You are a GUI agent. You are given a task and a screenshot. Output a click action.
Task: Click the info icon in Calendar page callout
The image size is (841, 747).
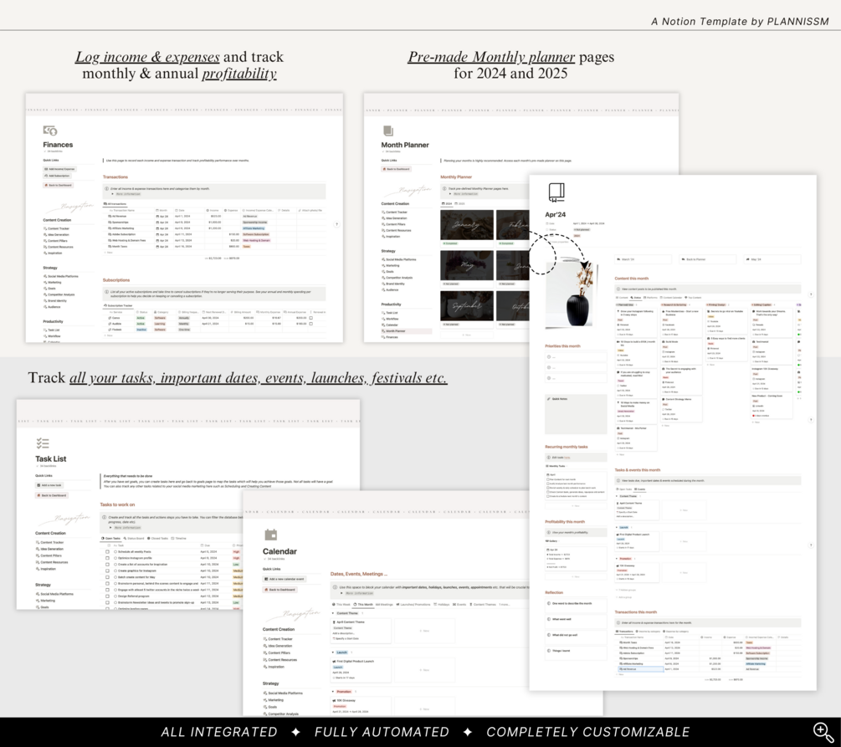click(x=335, y=588)
